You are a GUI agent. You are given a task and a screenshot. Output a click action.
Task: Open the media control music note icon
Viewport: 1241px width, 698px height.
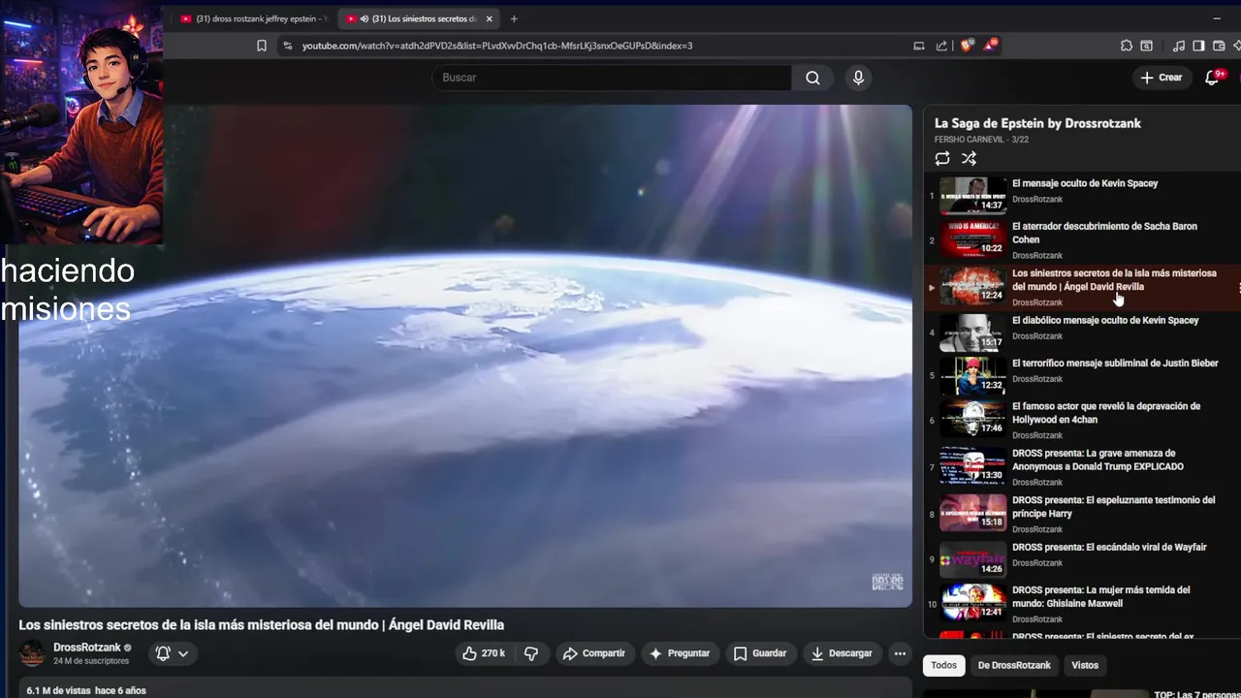[x=1179, y=46]
